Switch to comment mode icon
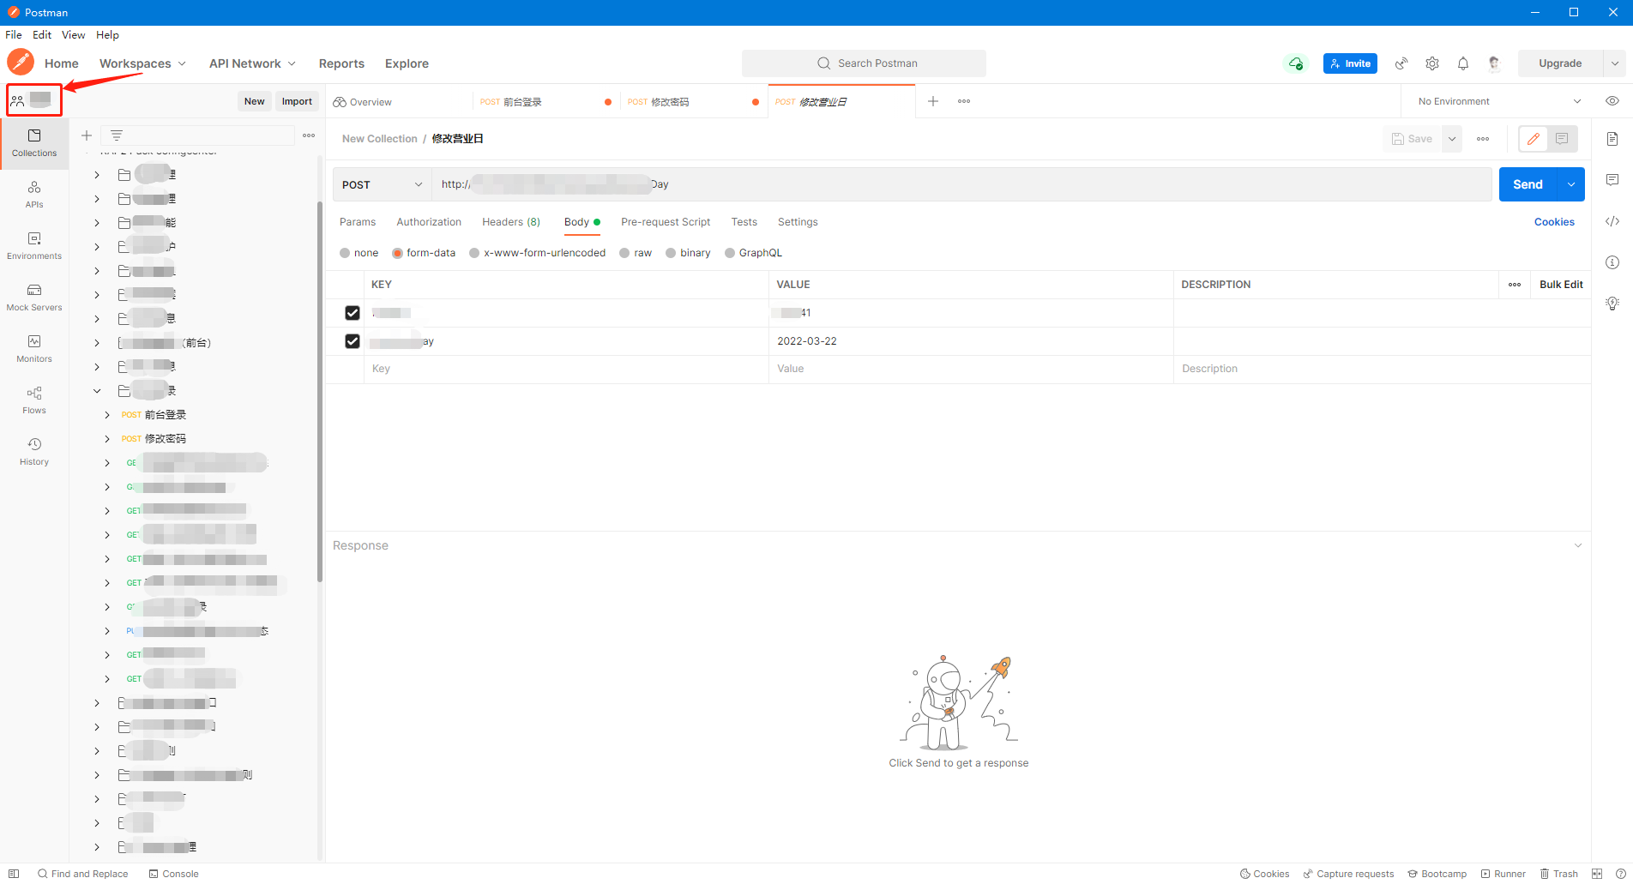 tap(1562, 139)
